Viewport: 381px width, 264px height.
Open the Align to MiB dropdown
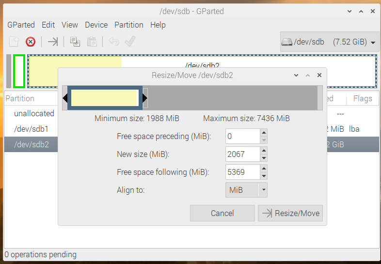(246, 190)
